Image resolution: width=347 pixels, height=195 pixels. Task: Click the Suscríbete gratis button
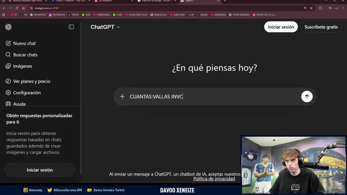click(x=321, y=27)
